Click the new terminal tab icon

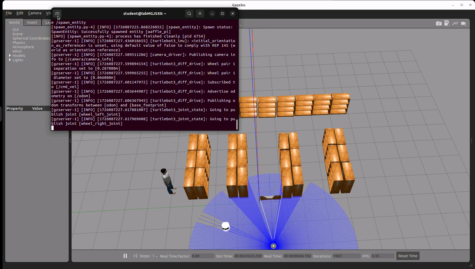(57, 14)
